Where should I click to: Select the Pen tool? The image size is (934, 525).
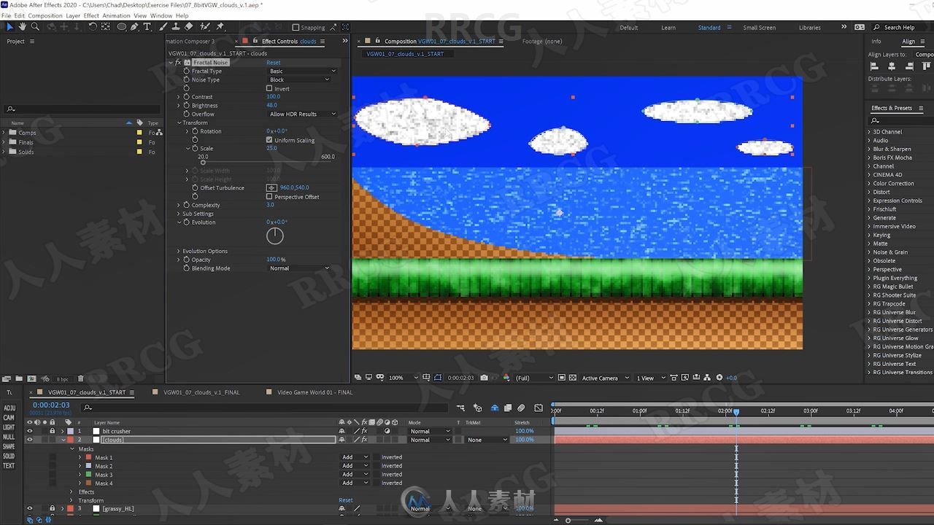tap(136, 27)
